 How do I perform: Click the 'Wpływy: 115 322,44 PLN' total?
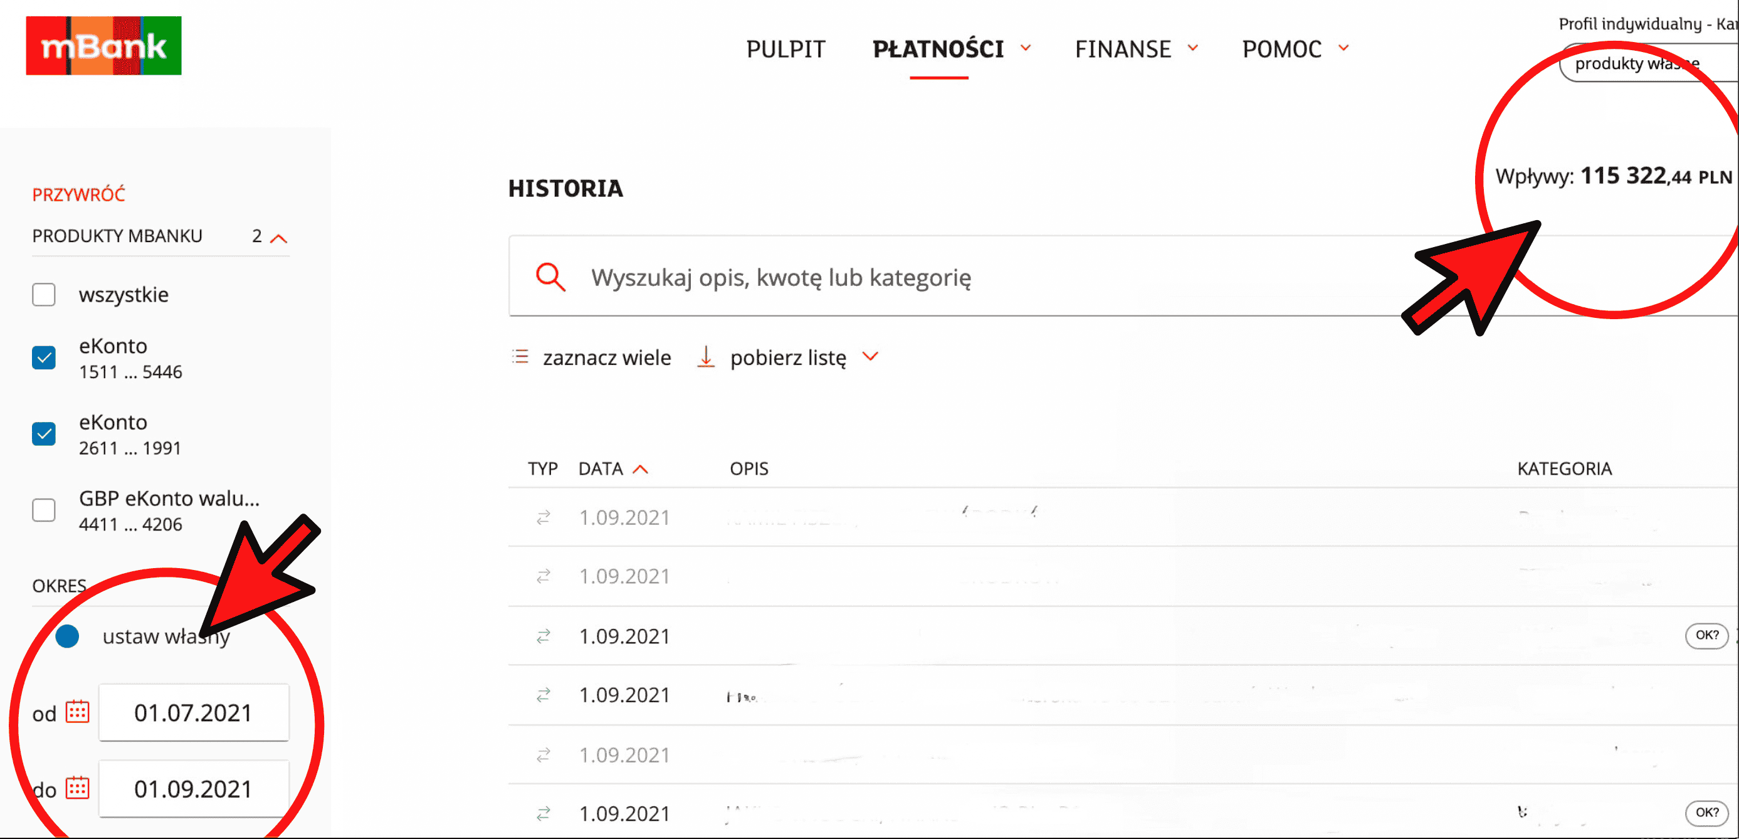click(1614, 176)
